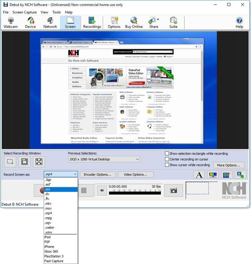Click the dashed selection preview box
The image size is (251, 264).
197,188
